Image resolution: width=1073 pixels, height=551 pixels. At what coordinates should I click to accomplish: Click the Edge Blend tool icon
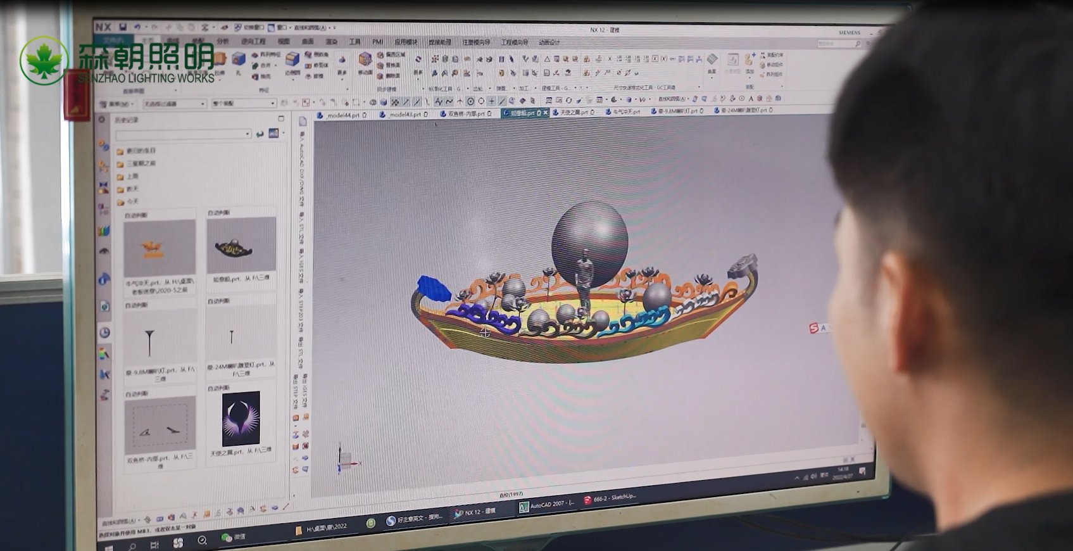[292, 60]
